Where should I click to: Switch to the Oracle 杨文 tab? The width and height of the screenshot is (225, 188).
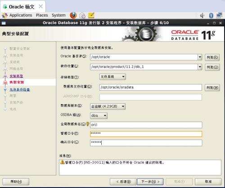click(22, 7)
